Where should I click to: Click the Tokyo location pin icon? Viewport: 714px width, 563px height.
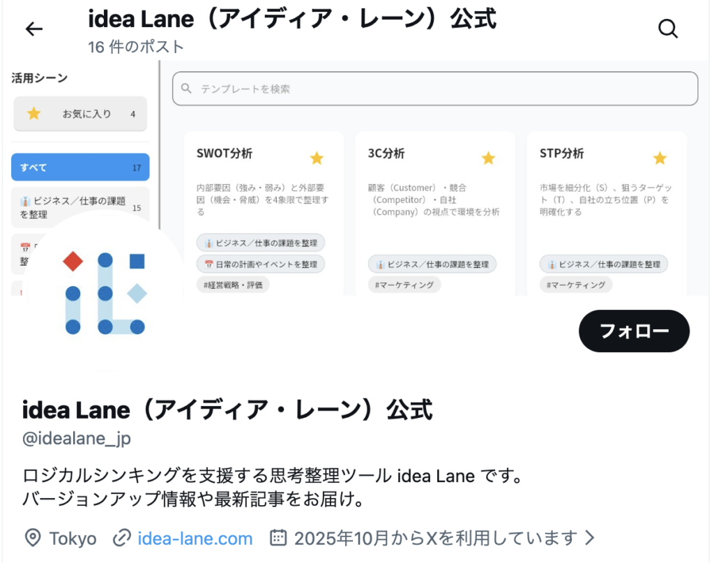coord(32,538)
